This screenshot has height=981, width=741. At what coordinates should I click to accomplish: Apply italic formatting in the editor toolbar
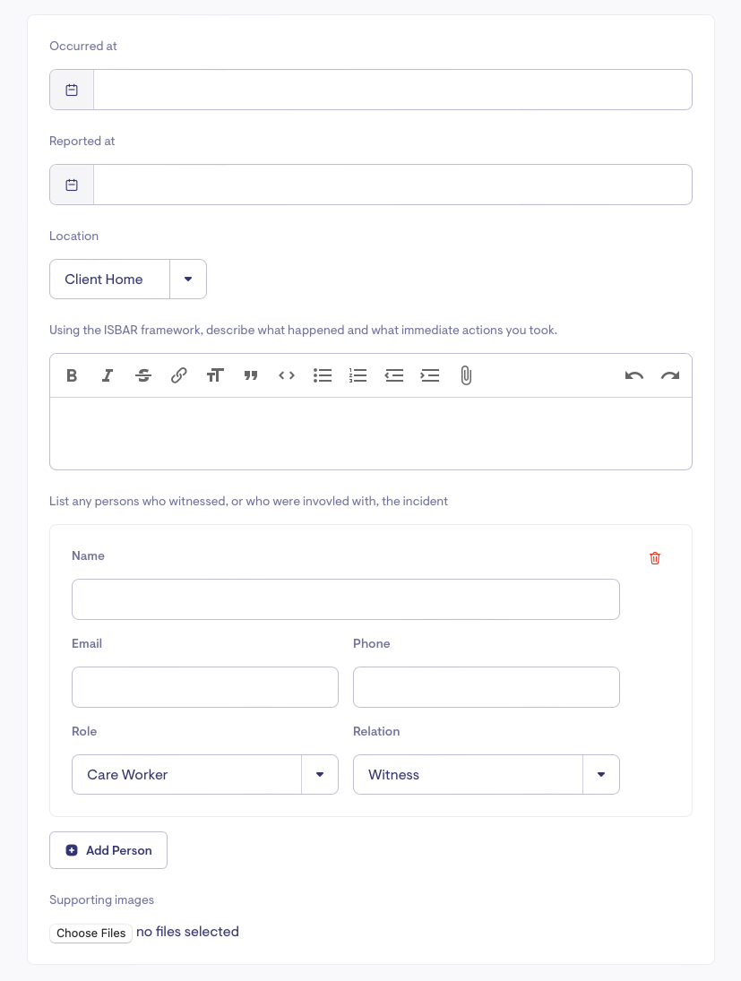pyautogui.click(x=108, y=375)
